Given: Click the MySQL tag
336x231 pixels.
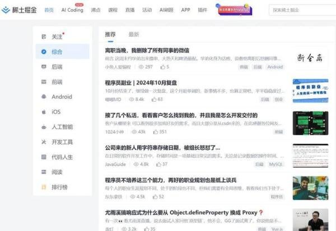Looking at the screenshot, I should [276, 164].
